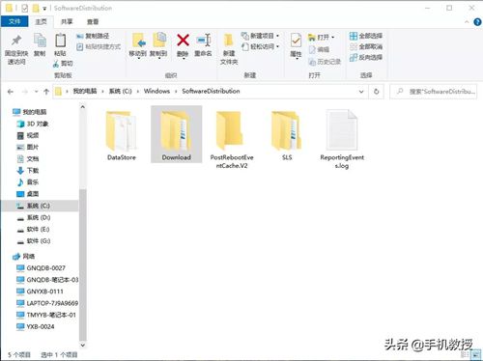Click the refresh button beside address bar
This screenshot has width=483, height=361.
pyautogui.click(x=376, y=92)
